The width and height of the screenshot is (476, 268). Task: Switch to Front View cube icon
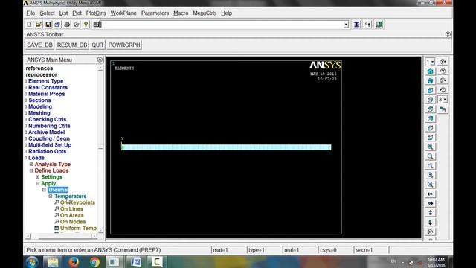[x=430, y=90]
